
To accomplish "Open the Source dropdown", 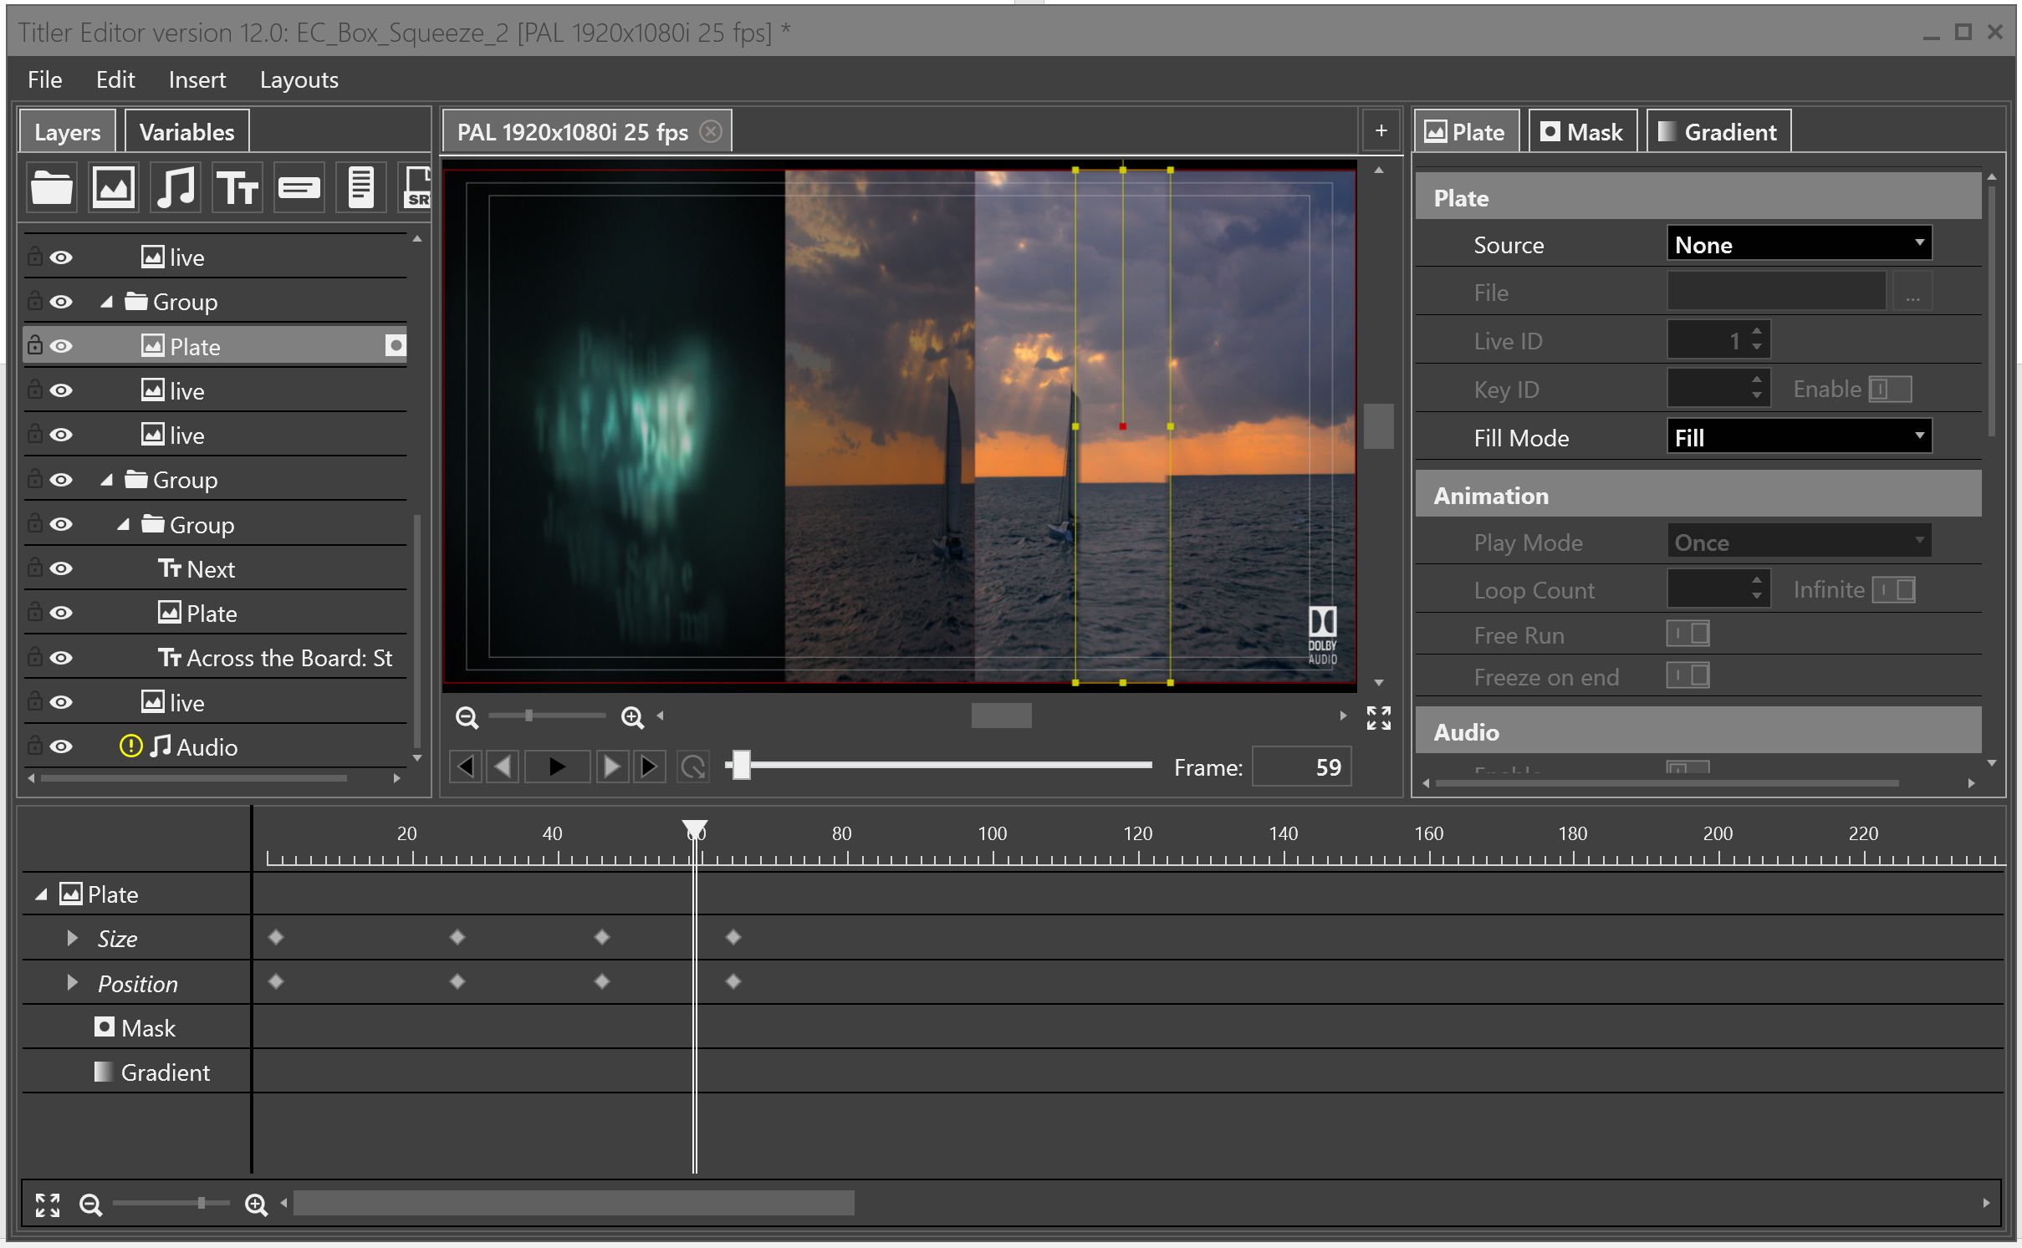I will 1799,244.
